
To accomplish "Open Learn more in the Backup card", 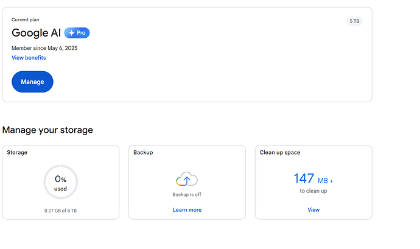I will pyautogui.click(x=187, y=210).
